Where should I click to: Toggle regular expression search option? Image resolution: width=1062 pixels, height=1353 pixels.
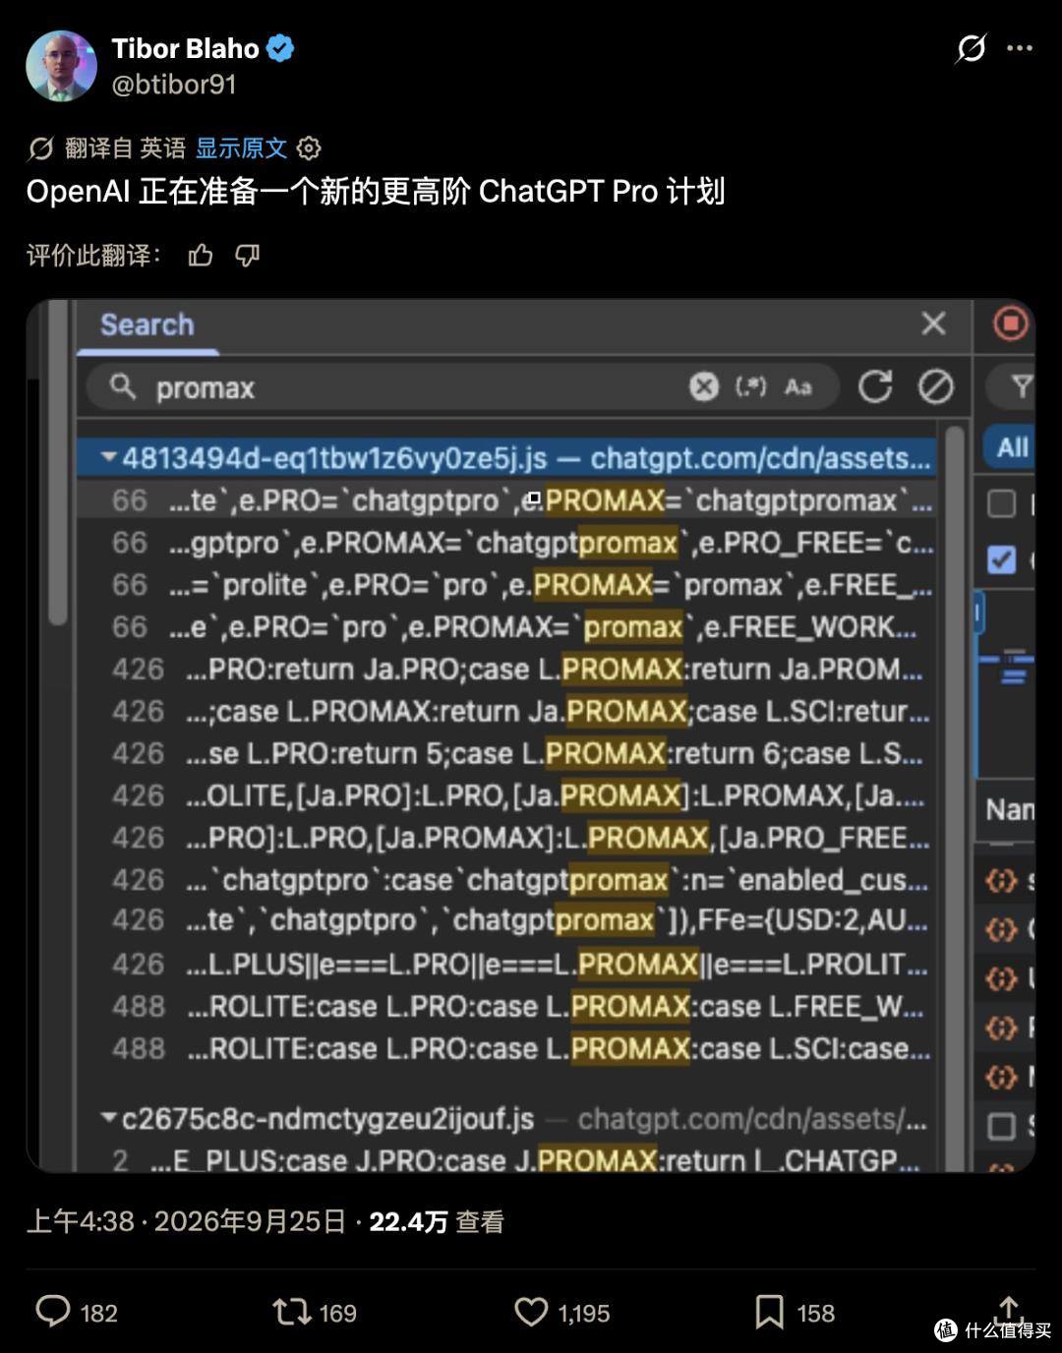tap(750, 386)
